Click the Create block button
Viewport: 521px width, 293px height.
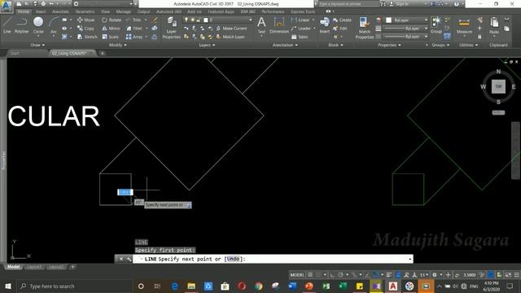point(342,20)
